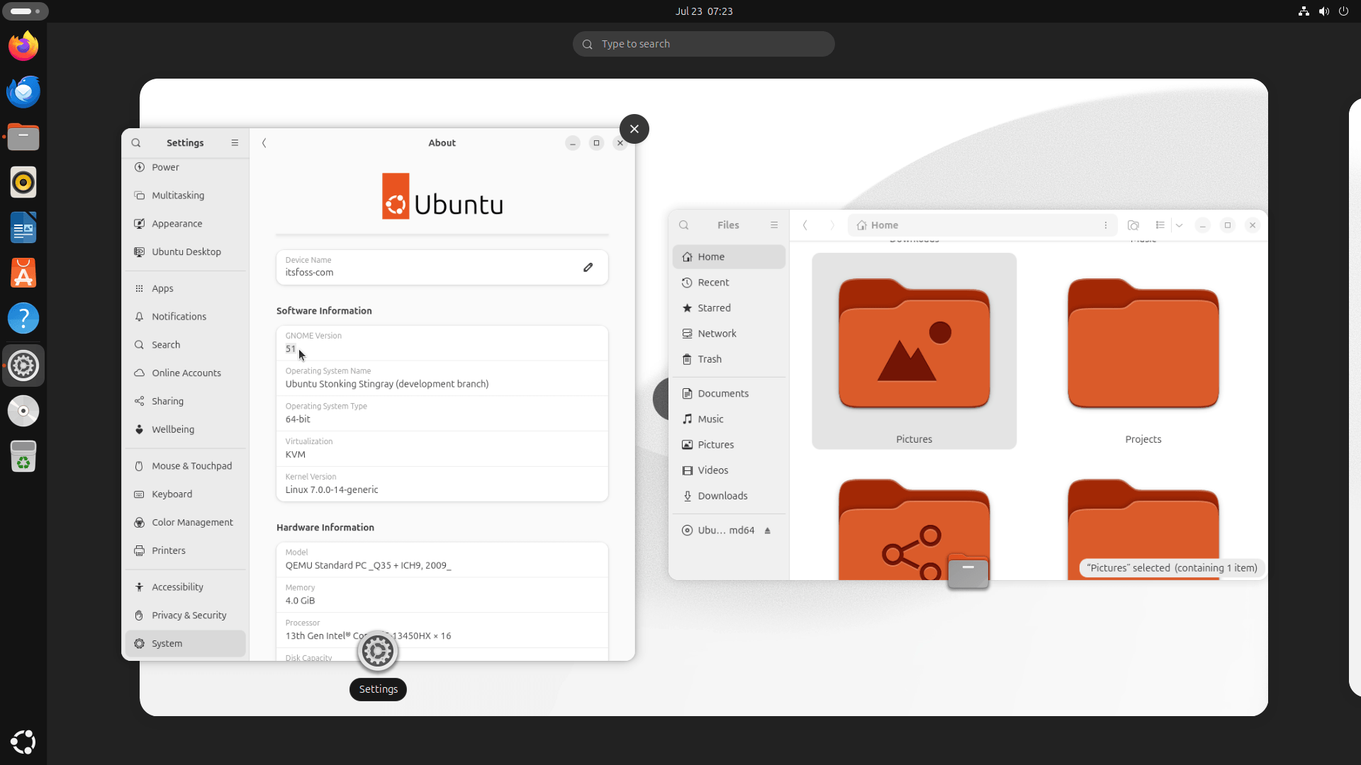Screen dimensions: 1361x765
Task: Close the Settings window overview overlay button
Action: 634,129
